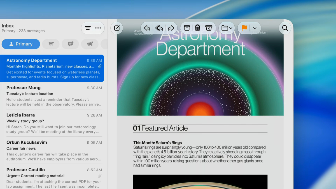Image resolution: width=336 pixels, height=189 pixels.
Task: Click the attachment paperclip on Astronomy Department message
Action: click(x=100, y=66)
